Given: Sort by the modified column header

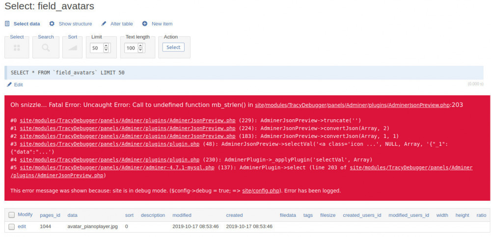Looking at the screenshot, I should (x=182, y=215).
